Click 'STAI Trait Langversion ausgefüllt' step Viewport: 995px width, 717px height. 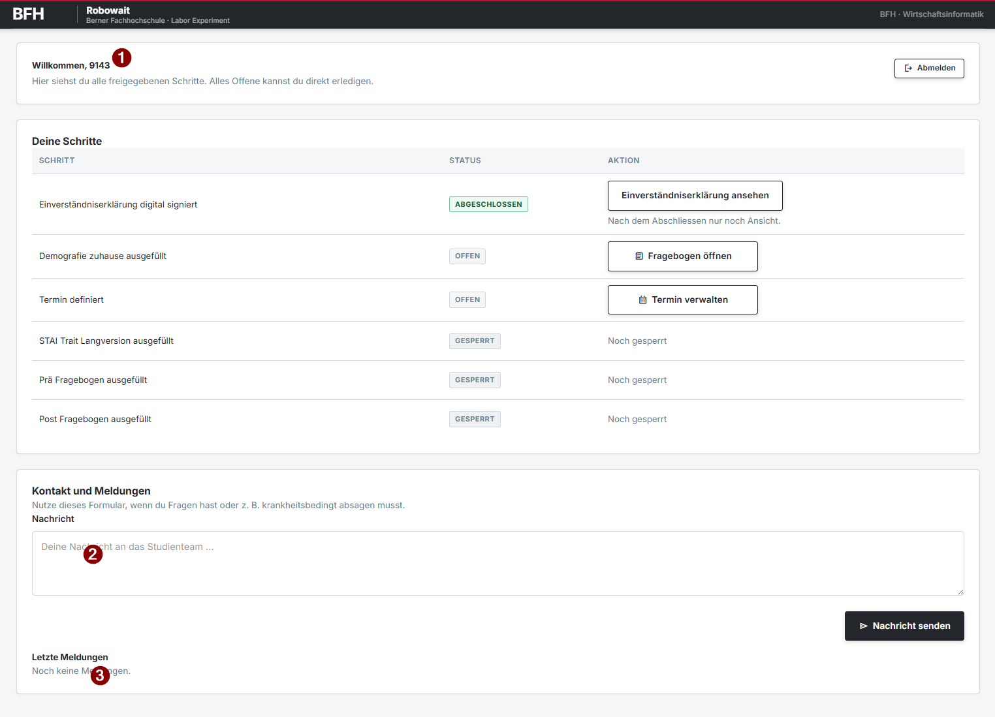point(106,341)
